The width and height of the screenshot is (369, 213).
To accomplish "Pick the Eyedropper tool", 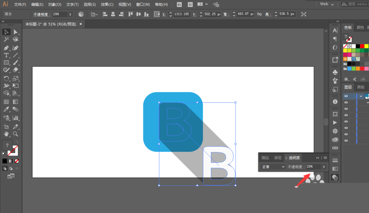I will 6,109.
